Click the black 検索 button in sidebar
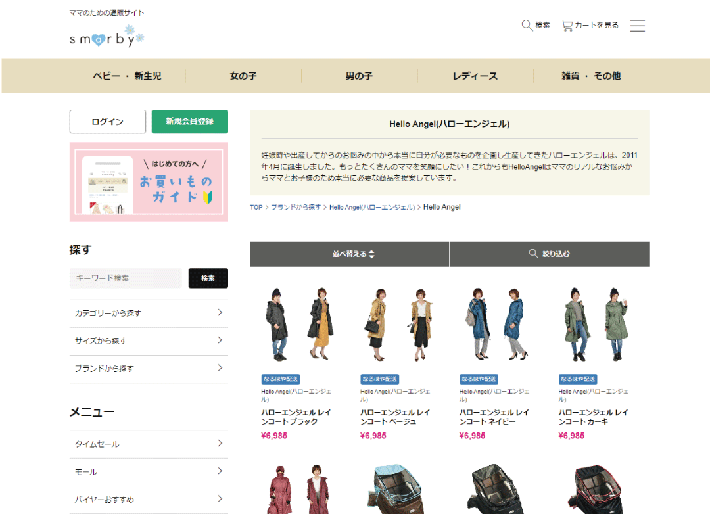 coord(208,278)
